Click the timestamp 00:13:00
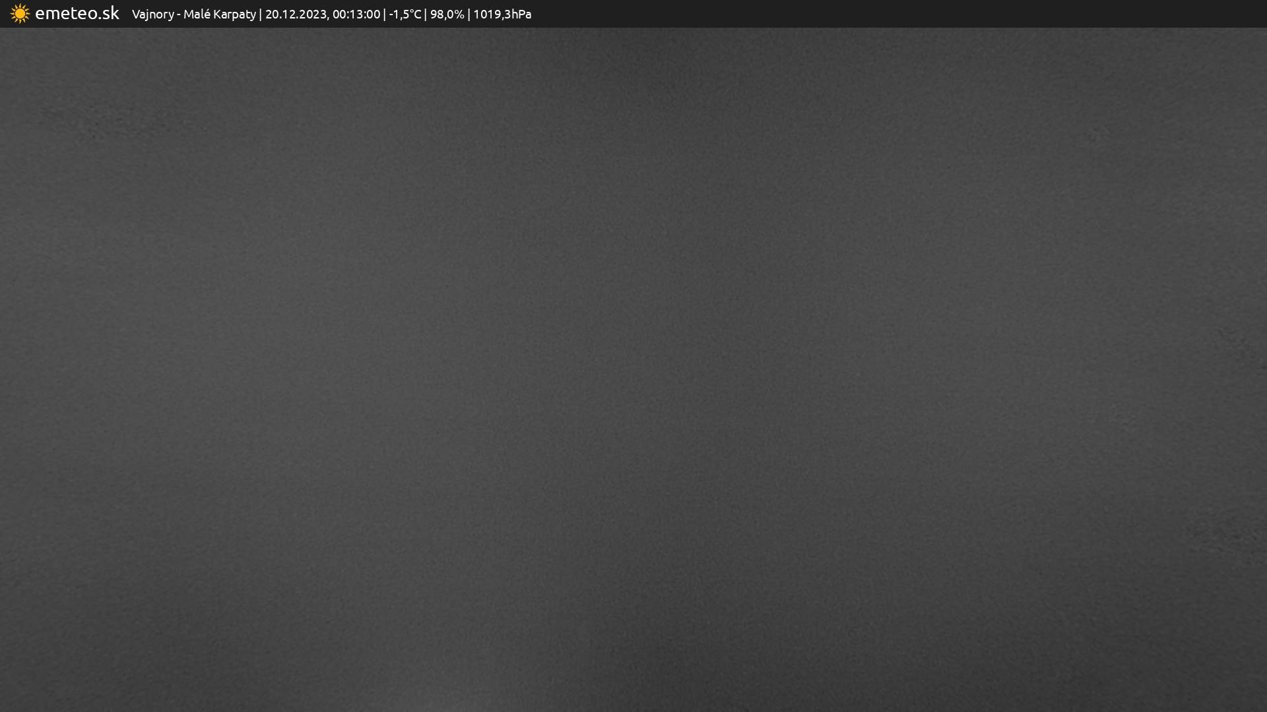The image size is (1267, 712). (356, 15)
